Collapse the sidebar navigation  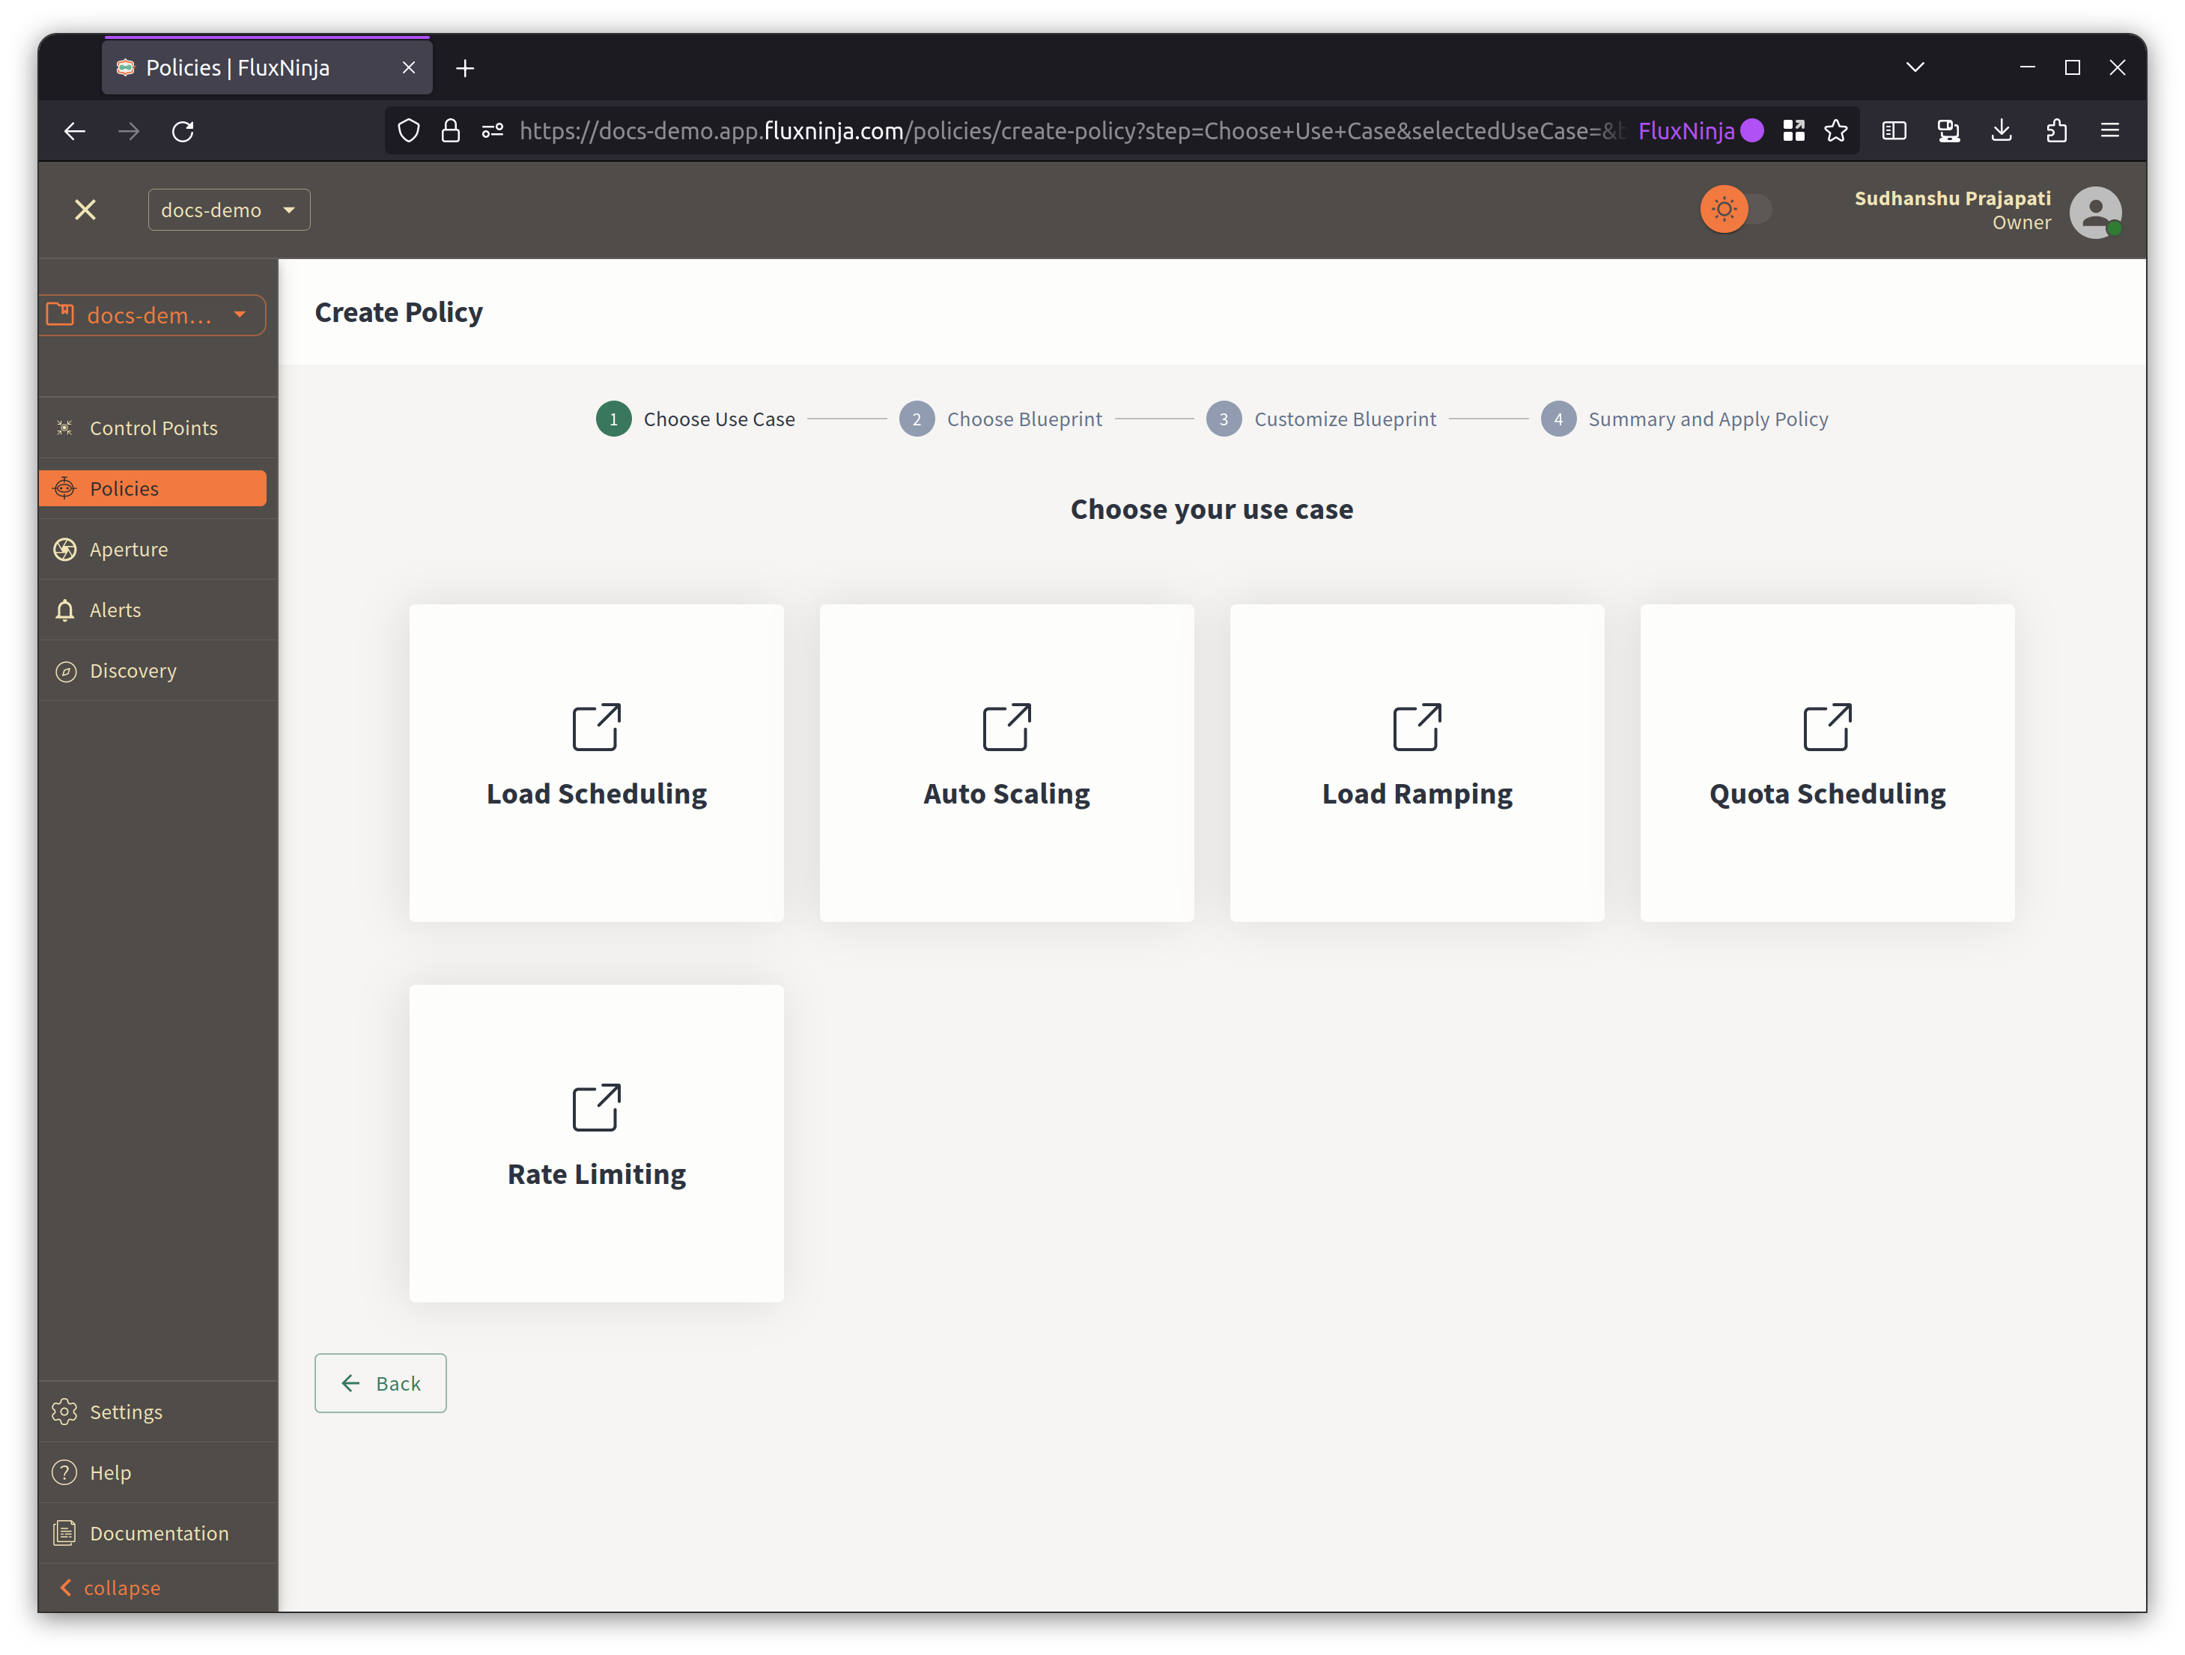point(109,1587)
